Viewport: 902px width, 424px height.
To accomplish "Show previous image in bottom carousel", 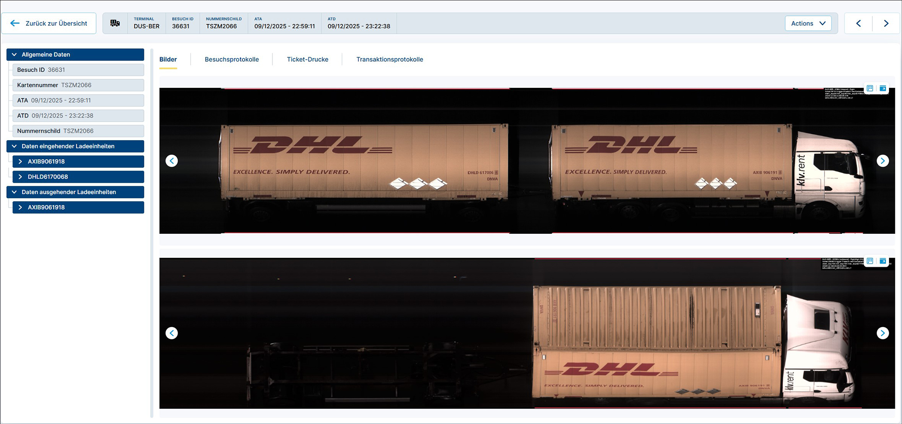I will click(172, 333).
